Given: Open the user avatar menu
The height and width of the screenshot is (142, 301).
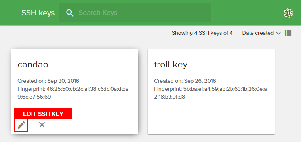Looking at the screenshot, I should point(288,13).
